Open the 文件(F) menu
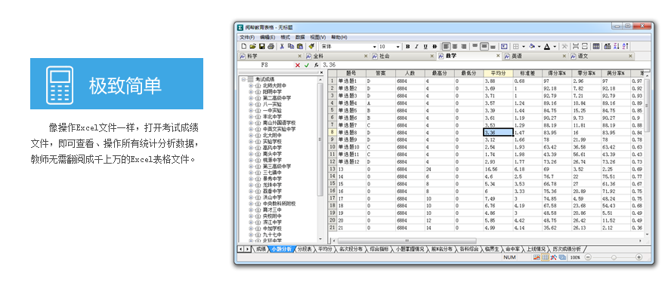The height and width of the screenshot is (285, 668). pyautogui.click(x=247, y=38)
